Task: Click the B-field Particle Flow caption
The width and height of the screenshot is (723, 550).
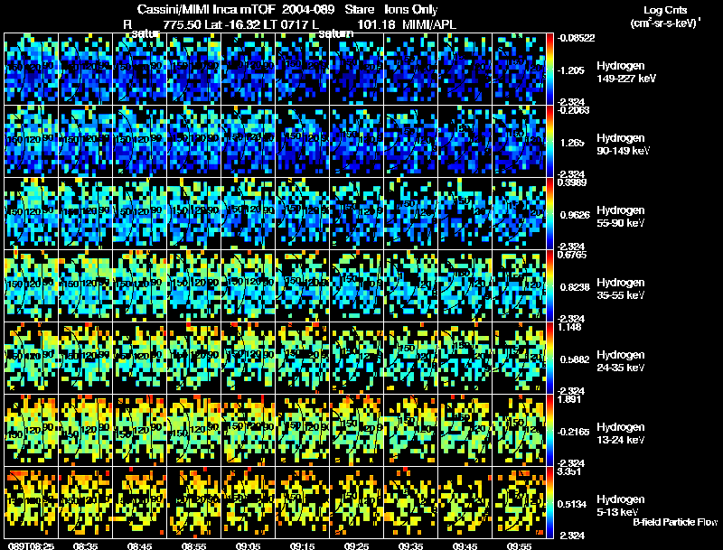Action: [x=675, y=522]
